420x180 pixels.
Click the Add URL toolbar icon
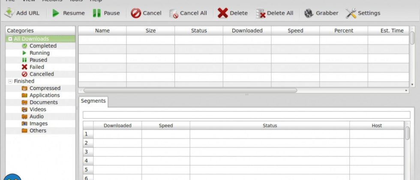[x=9, y=13]
